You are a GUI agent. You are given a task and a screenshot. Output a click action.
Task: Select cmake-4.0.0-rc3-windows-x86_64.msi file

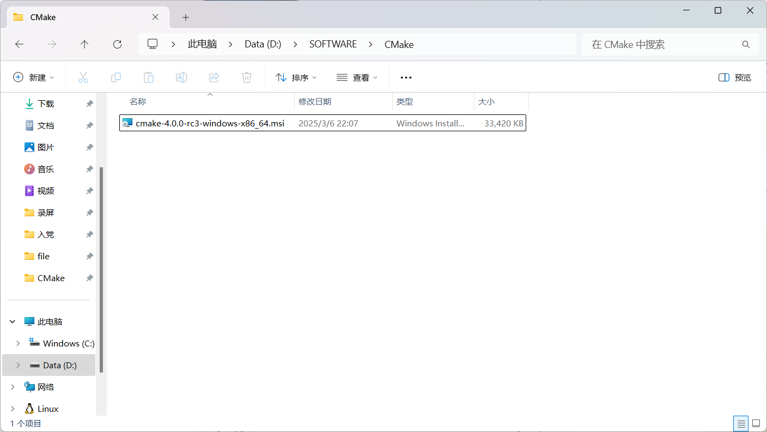(322, 123)
